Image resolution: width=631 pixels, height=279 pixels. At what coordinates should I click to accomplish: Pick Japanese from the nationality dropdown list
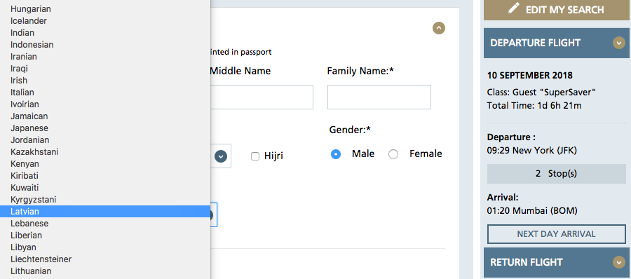coord(105,128)
